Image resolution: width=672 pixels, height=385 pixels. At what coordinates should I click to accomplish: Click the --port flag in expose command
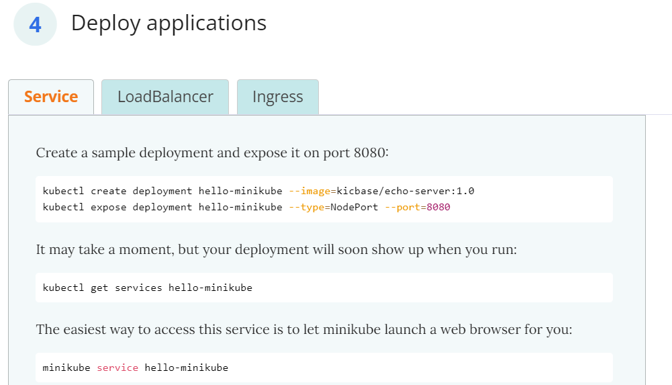[x=403, y=207]
